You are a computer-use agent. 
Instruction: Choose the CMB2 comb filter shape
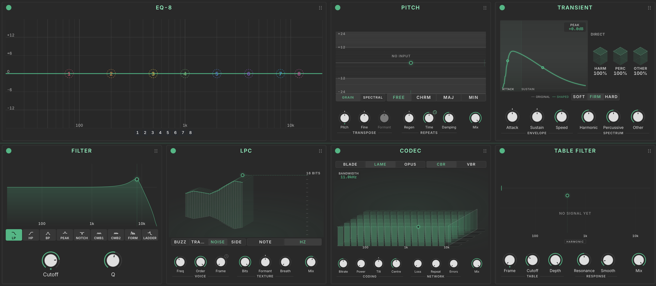(x=116, y=235)
